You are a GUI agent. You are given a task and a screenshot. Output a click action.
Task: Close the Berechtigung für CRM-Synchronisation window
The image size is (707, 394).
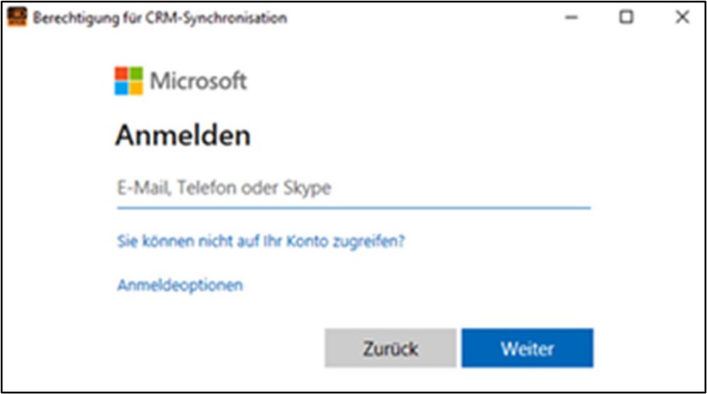click(x=682, y=18)
